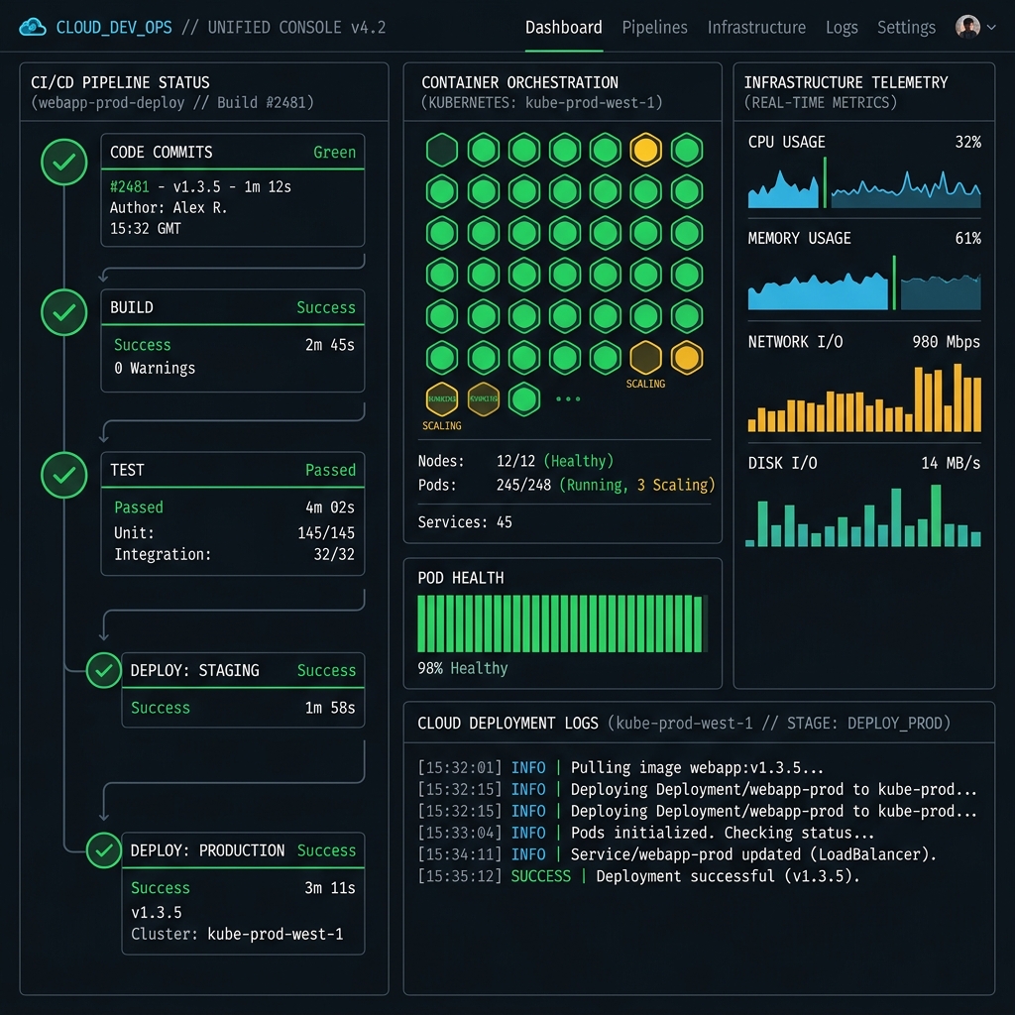
Task: Click the 'Pods initialized. Checking status...' log line
Action: point(646,833)
